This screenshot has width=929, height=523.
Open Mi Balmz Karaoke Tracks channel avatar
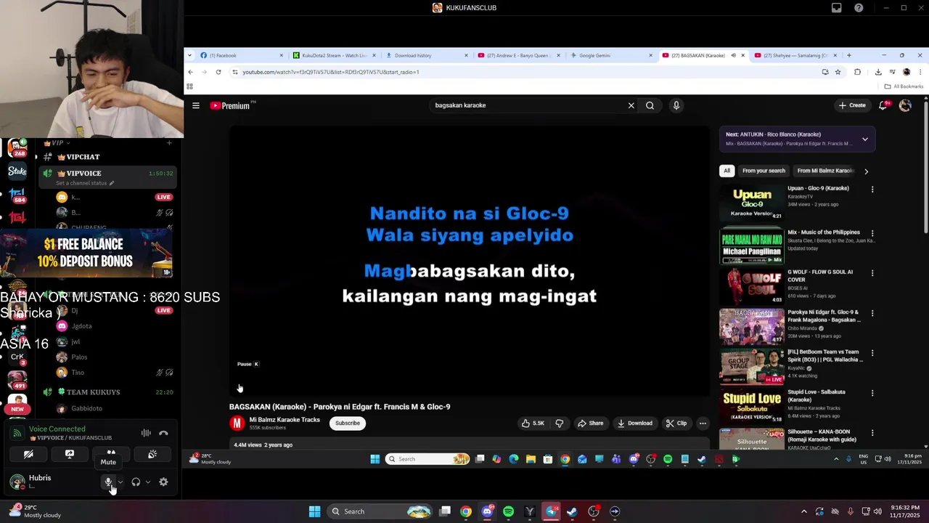tap(237, 423)
